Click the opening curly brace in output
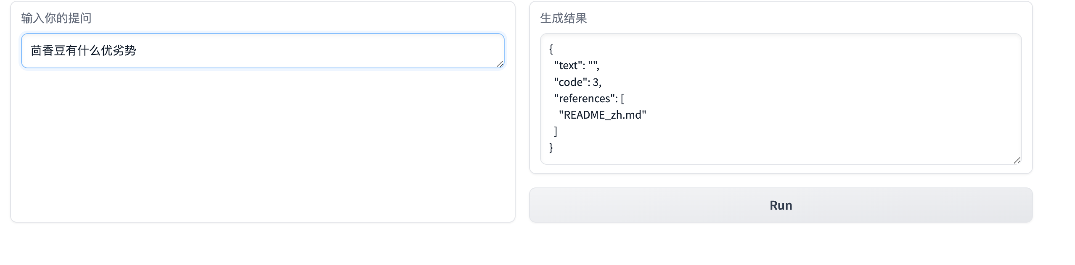The image size is (1075, 265). [551, 49]
